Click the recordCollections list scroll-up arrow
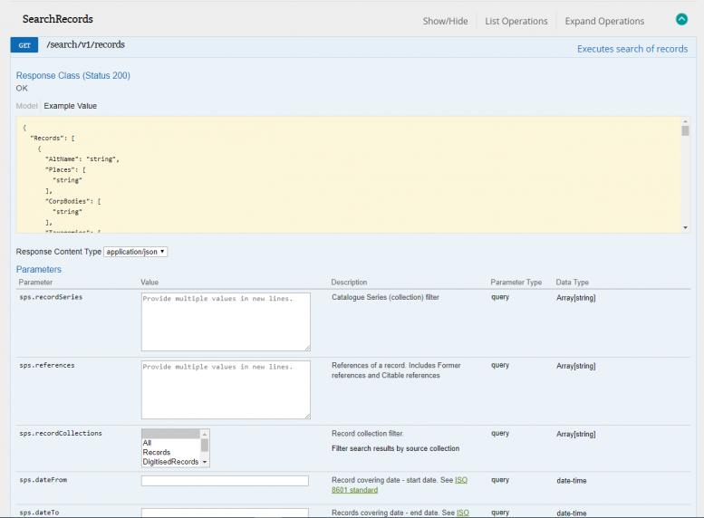The height and width of the screenshot is (518, 704). 205,434
